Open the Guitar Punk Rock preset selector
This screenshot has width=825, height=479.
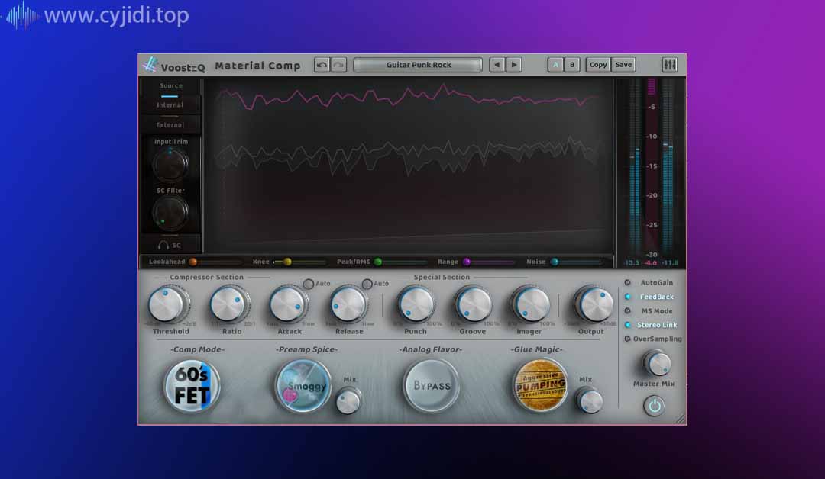[419, 65]
